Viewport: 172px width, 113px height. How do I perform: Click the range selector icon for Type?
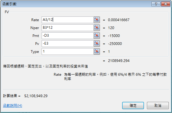pos(97,52)
